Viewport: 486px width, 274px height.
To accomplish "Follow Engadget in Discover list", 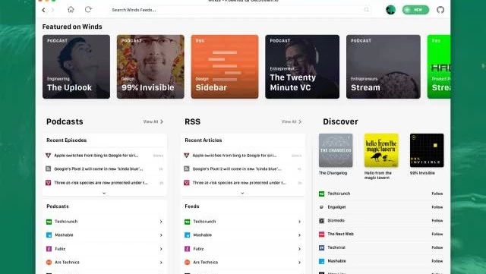I will click(x=437, y=207).
